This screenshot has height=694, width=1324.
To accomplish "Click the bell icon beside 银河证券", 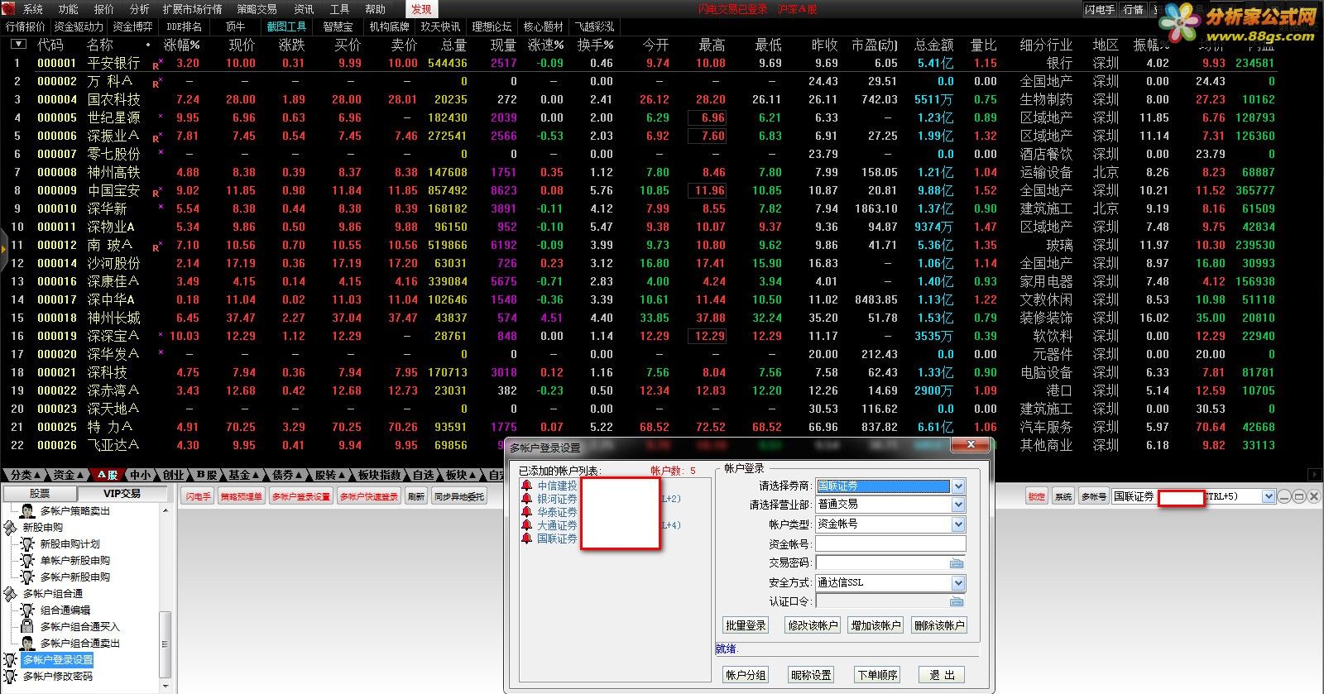I will point(527,499).
